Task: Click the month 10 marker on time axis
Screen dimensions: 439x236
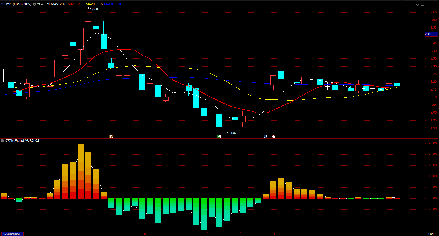Action: (144, 234)
